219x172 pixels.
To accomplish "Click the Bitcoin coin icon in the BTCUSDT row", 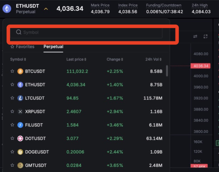I will pyautogui.click(x=20, y=71).
